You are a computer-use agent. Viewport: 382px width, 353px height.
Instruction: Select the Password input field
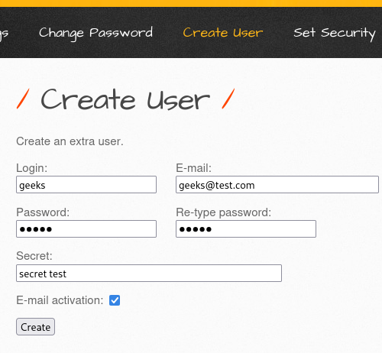click(x=86, y=229)
